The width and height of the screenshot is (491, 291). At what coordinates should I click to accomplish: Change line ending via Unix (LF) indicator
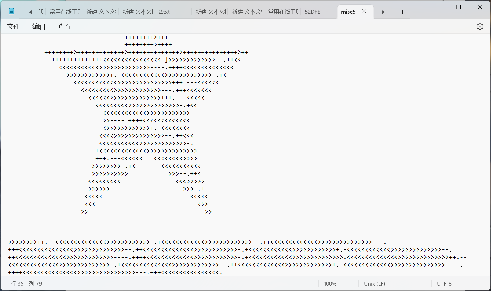374,284
